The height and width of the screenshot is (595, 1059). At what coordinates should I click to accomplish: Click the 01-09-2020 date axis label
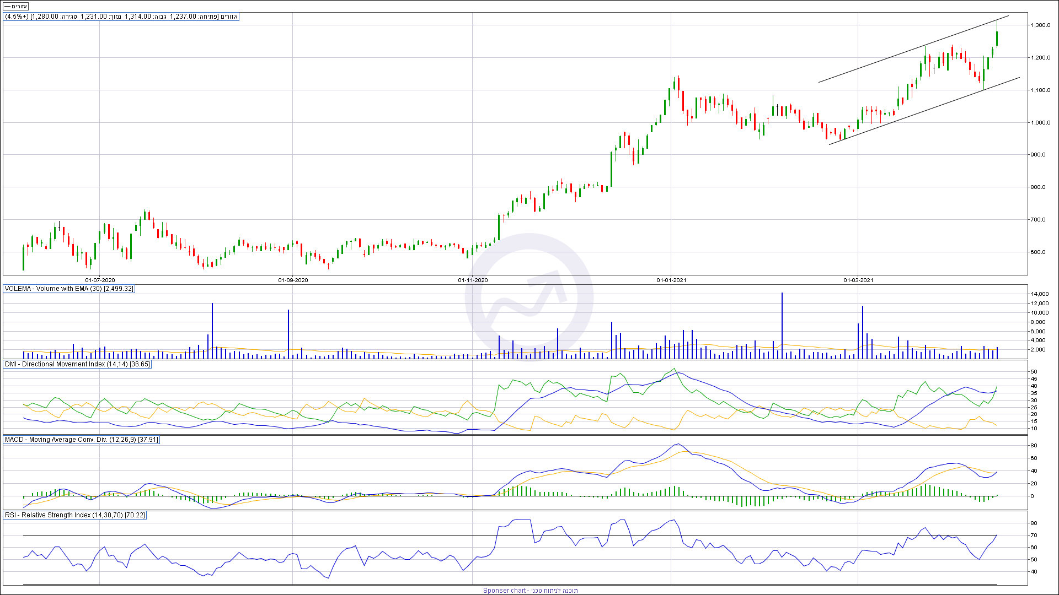tap(293, 280)
